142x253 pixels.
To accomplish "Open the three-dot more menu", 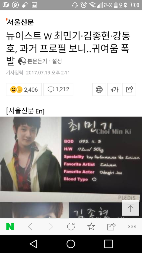I will [132, 227].
